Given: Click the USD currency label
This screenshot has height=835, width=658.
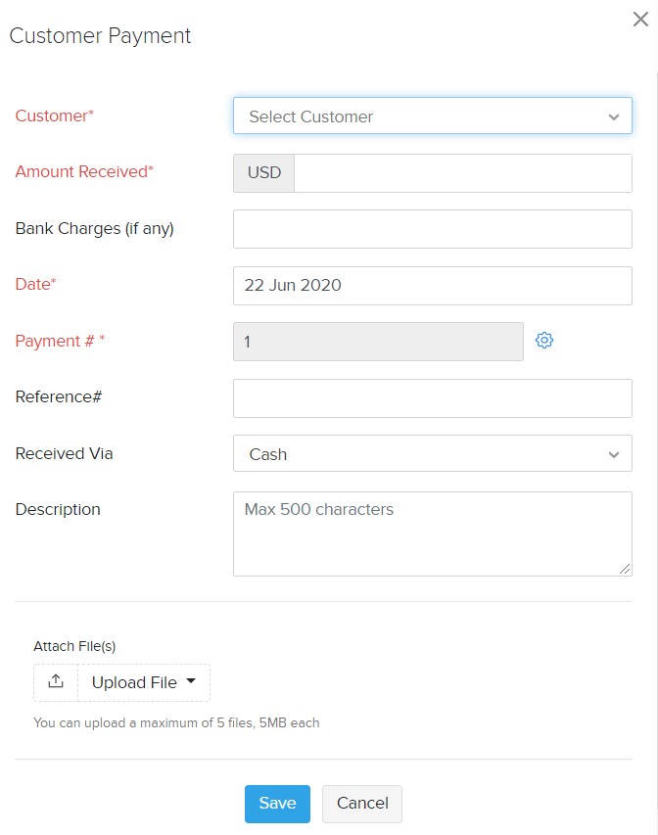Looking at the screenshot, I should (x=263, y=173).
